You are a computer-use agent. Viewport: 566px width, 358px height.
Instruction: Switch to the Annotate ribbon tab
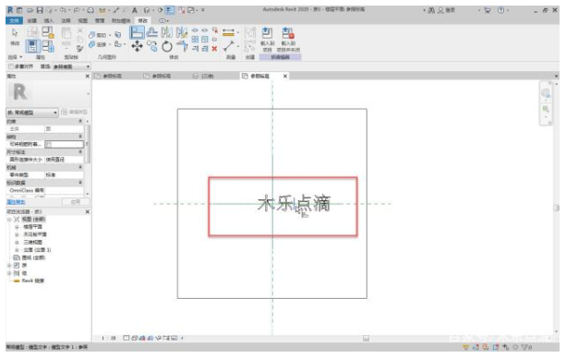coord(66,20)
